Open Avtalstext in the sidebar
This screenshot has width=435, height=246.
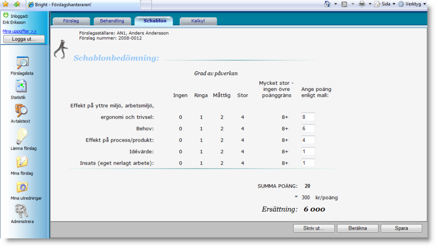point(21,113)
